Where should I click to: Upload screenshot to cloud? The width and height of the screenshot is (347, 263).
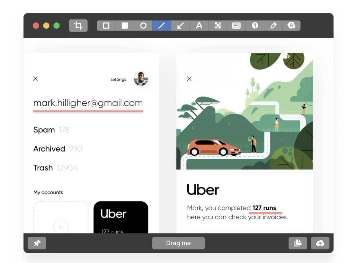(320, 243)
